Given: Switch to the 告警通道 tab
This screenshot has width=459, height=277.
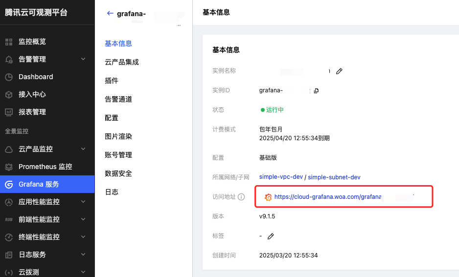Looking at the screenshot, I should click(x=118, y=99).
